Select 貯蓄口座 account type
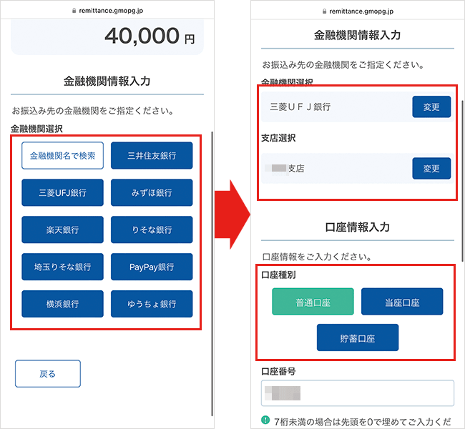Screen dimensions: 465x429 coord(357,337)
